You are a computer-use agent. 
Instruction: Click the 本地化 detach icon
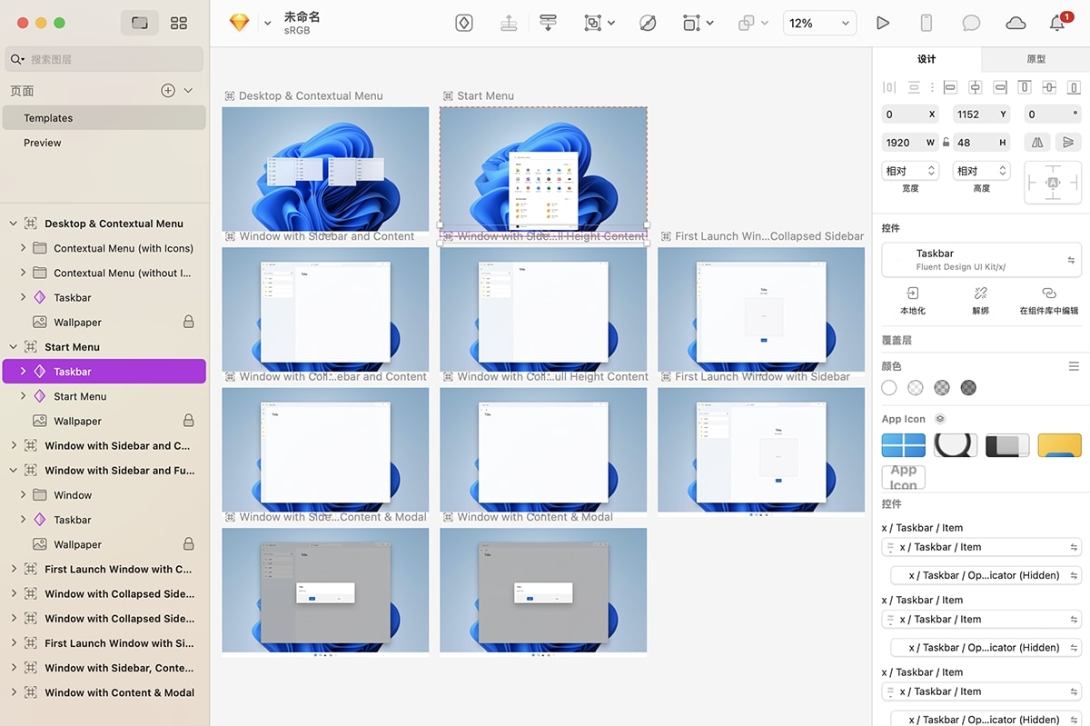click(x=913, y=293)
